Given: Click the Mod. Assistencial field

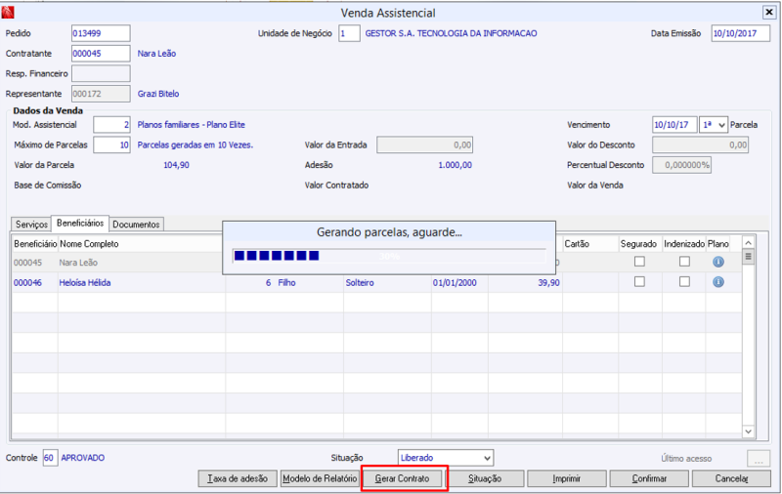Looking at the screenshot, I should tap(111, 125).
